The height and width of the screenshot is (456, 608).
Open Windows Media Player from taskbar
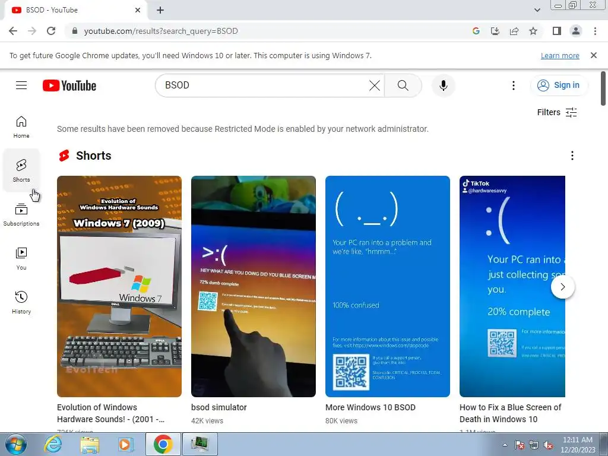[x=125, y=444]
